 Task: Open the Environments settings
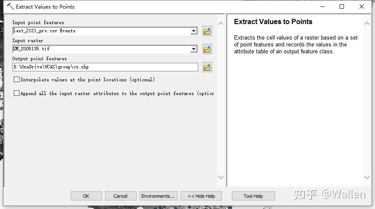point(158,196)
